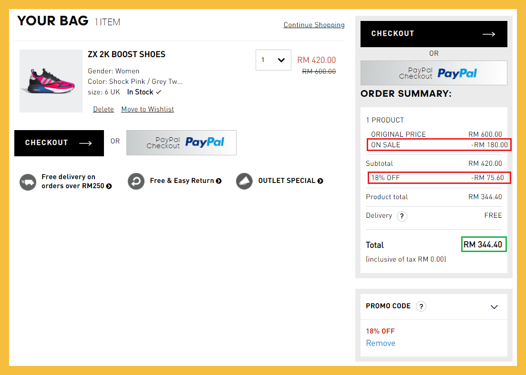Open the pink shoe product thumbnail
This screenshot has width=526, height=375.
[x=51, y=81]
